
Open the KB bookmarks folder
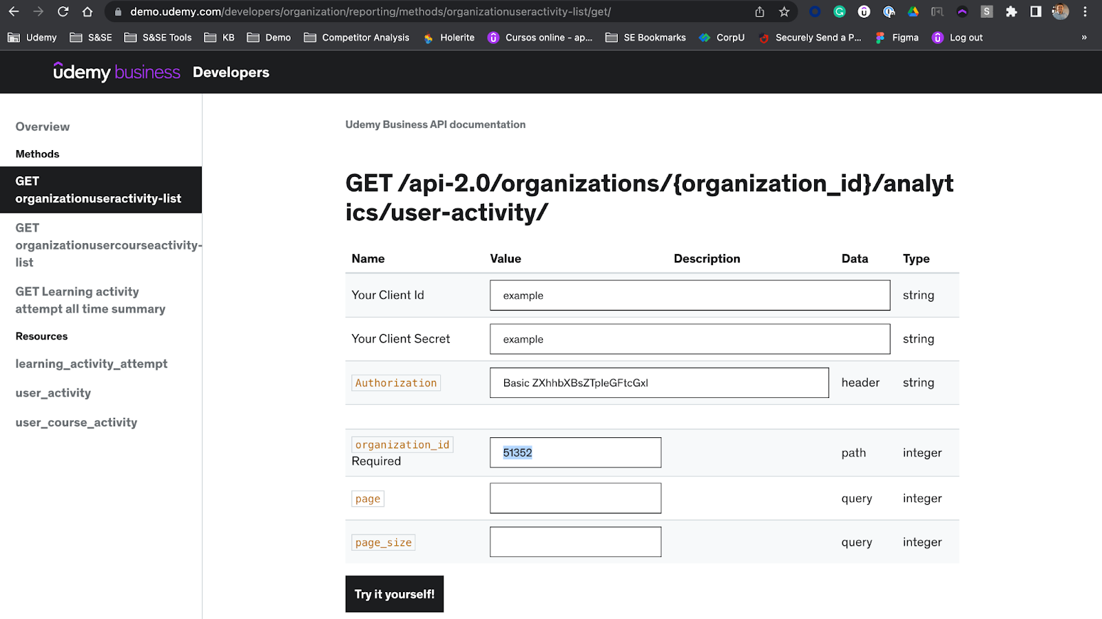pos(220,38)
